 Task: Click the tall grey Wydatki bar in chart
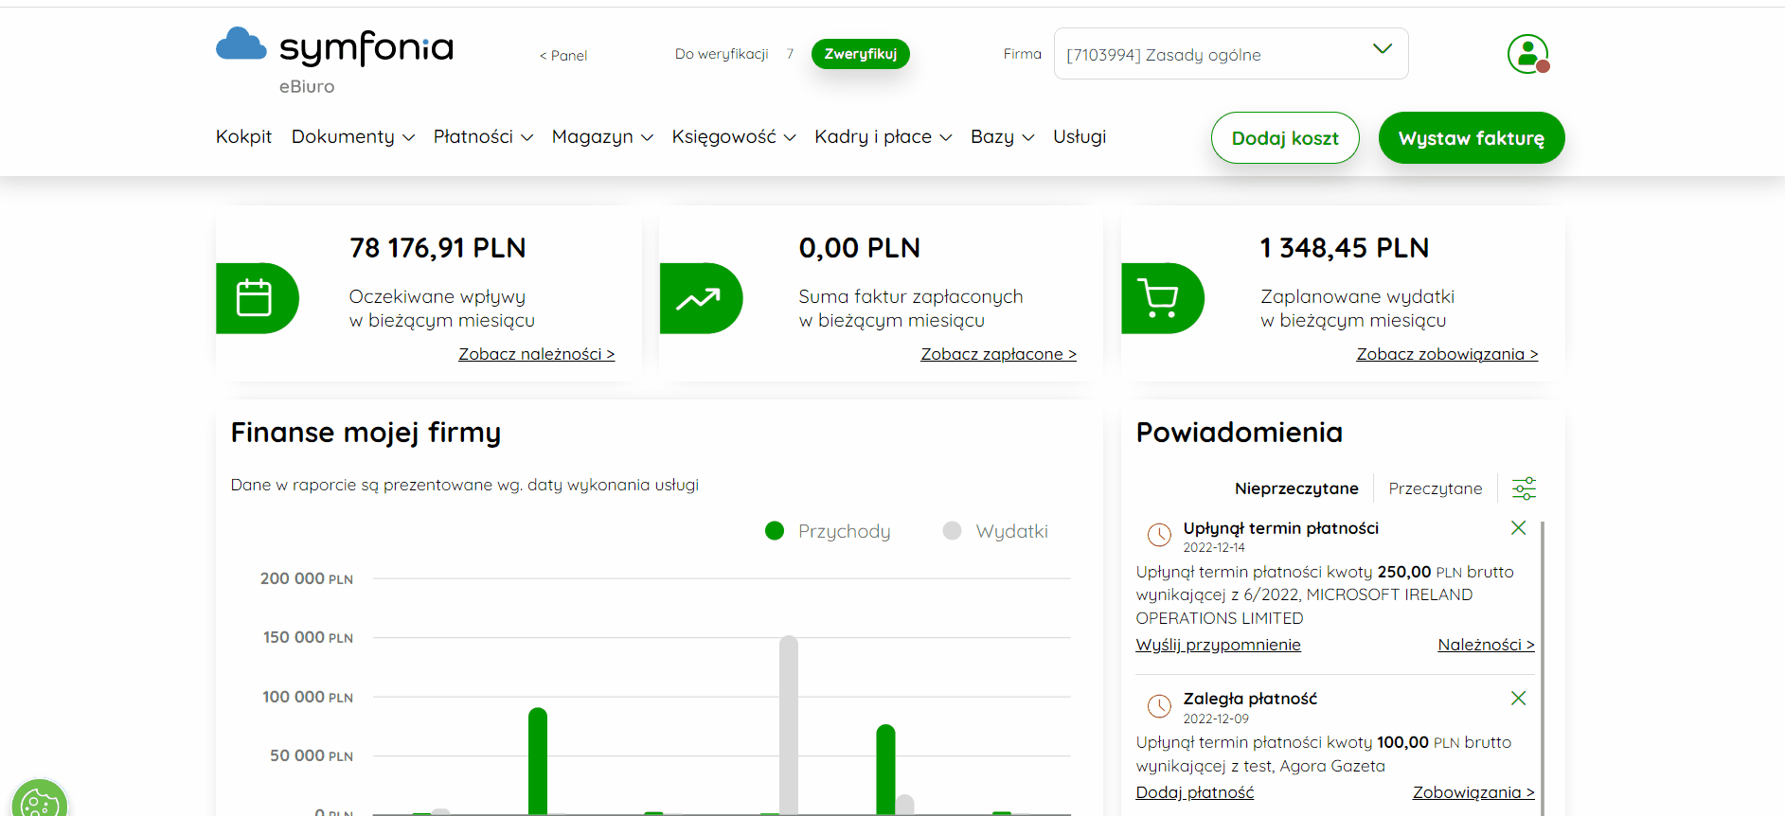click(x=789, y=725)
